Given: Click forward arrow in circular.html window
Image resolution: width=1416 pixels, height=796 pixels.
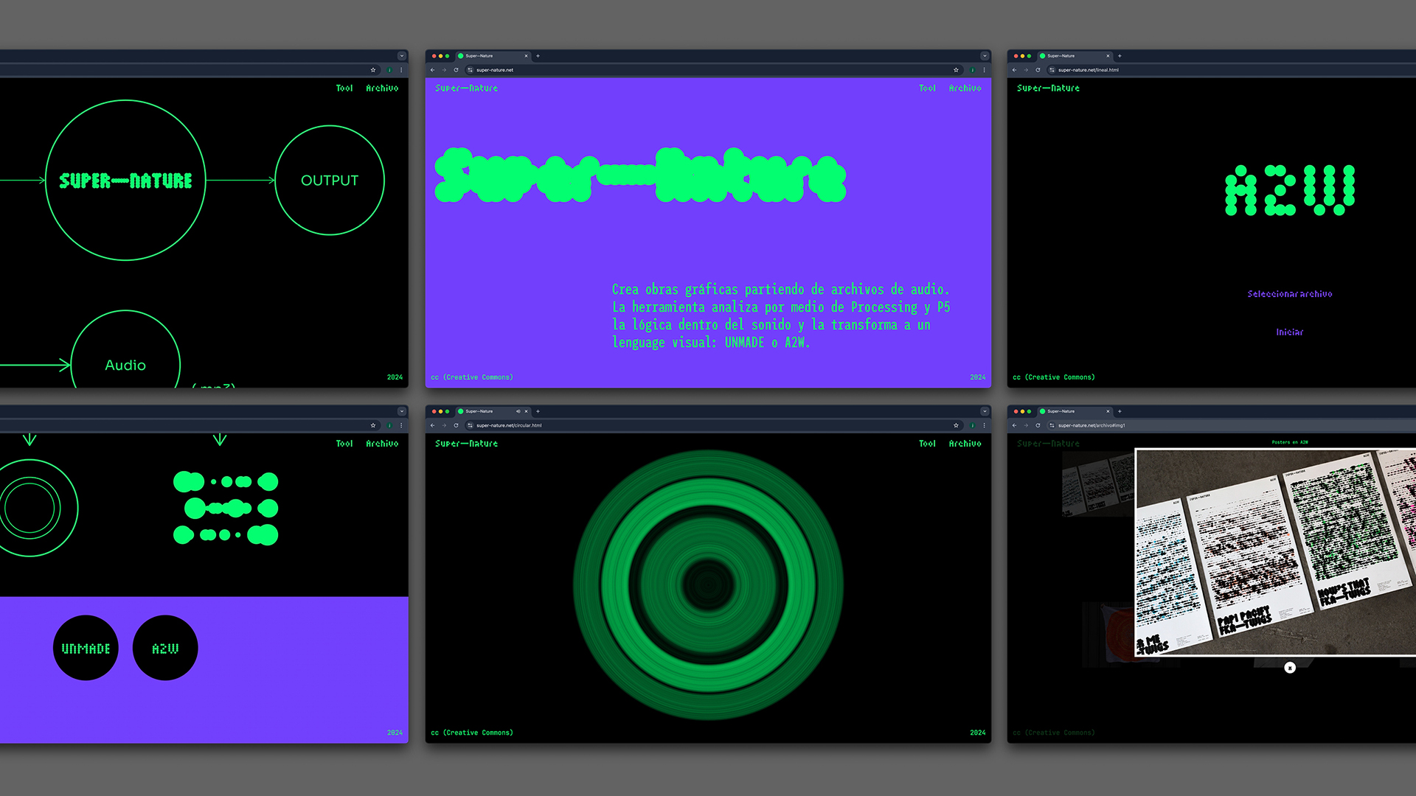Looking at the screenshot, I should click(444, 425).
